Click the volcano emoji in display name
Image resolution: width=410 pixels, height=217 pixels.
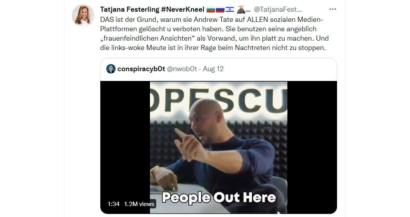coord(241,10)
